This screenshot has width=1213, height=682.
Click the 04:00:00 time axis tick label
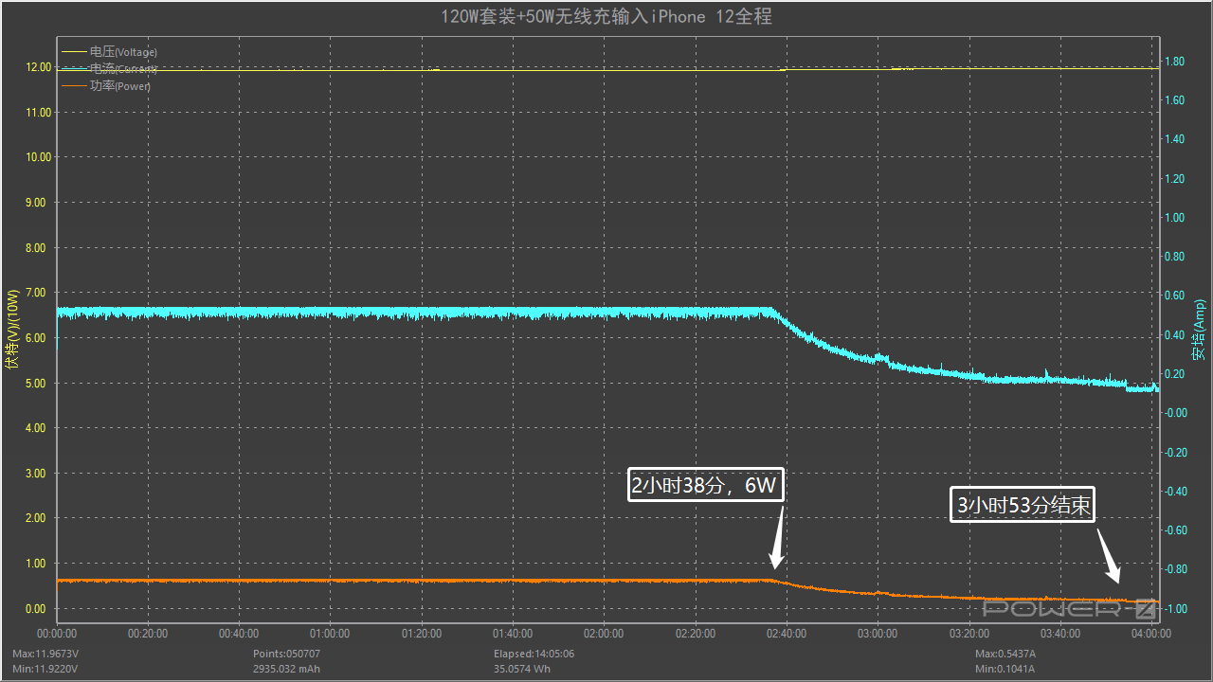[x=1150, y=634]
